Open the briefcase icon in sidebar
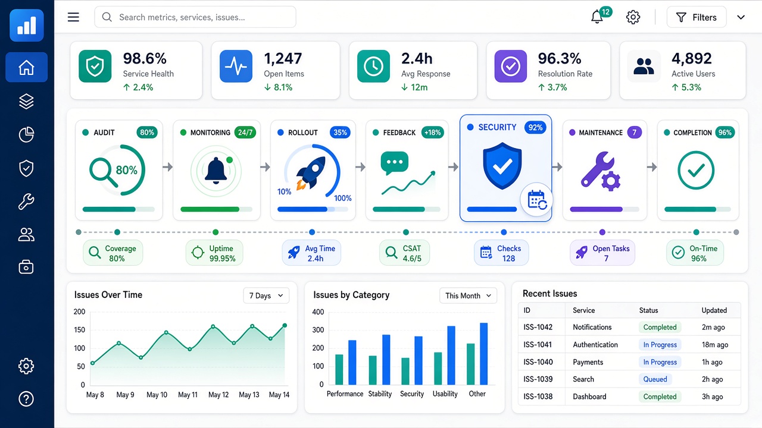762x428 pixels. [x=26, y=267]
